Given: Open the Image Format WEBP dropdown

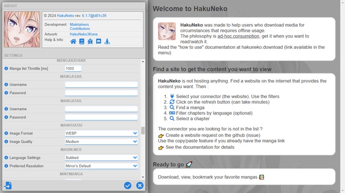Looking at the screenshot, I should [101, 133].
